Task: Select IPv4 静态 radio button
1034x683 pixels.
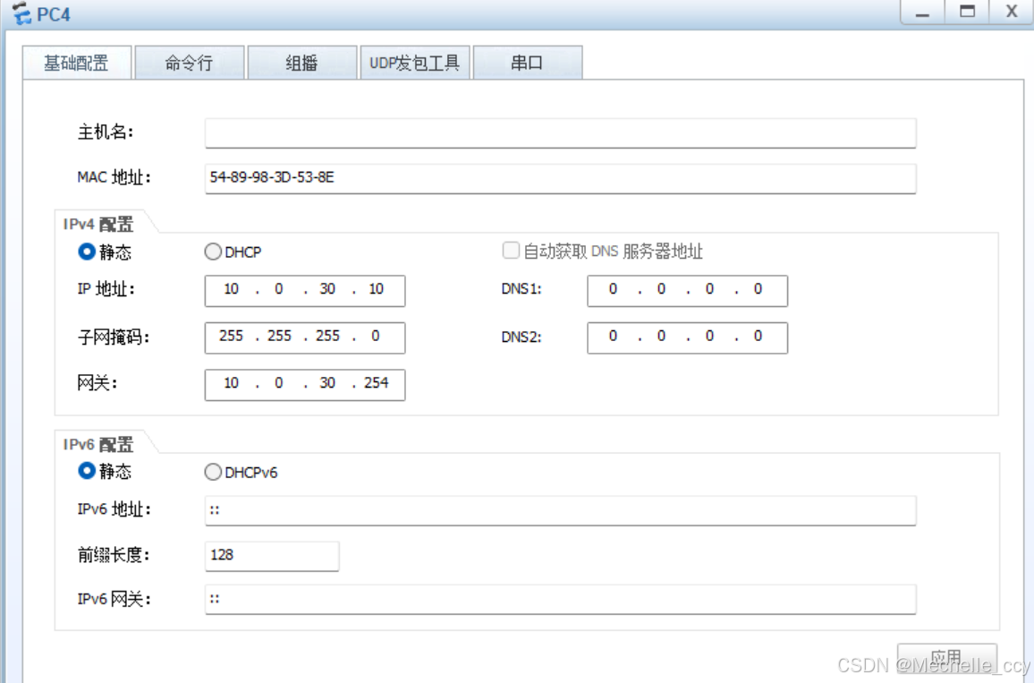Action: click(87, 252)
